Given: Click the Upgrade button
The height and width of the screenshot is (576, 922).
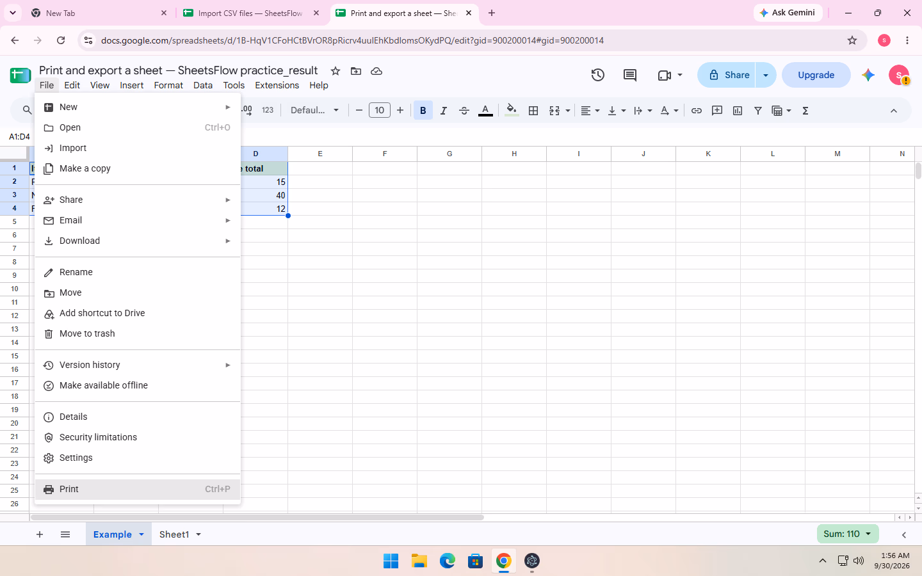Looking at the screenshot, I should pos(816,75).
